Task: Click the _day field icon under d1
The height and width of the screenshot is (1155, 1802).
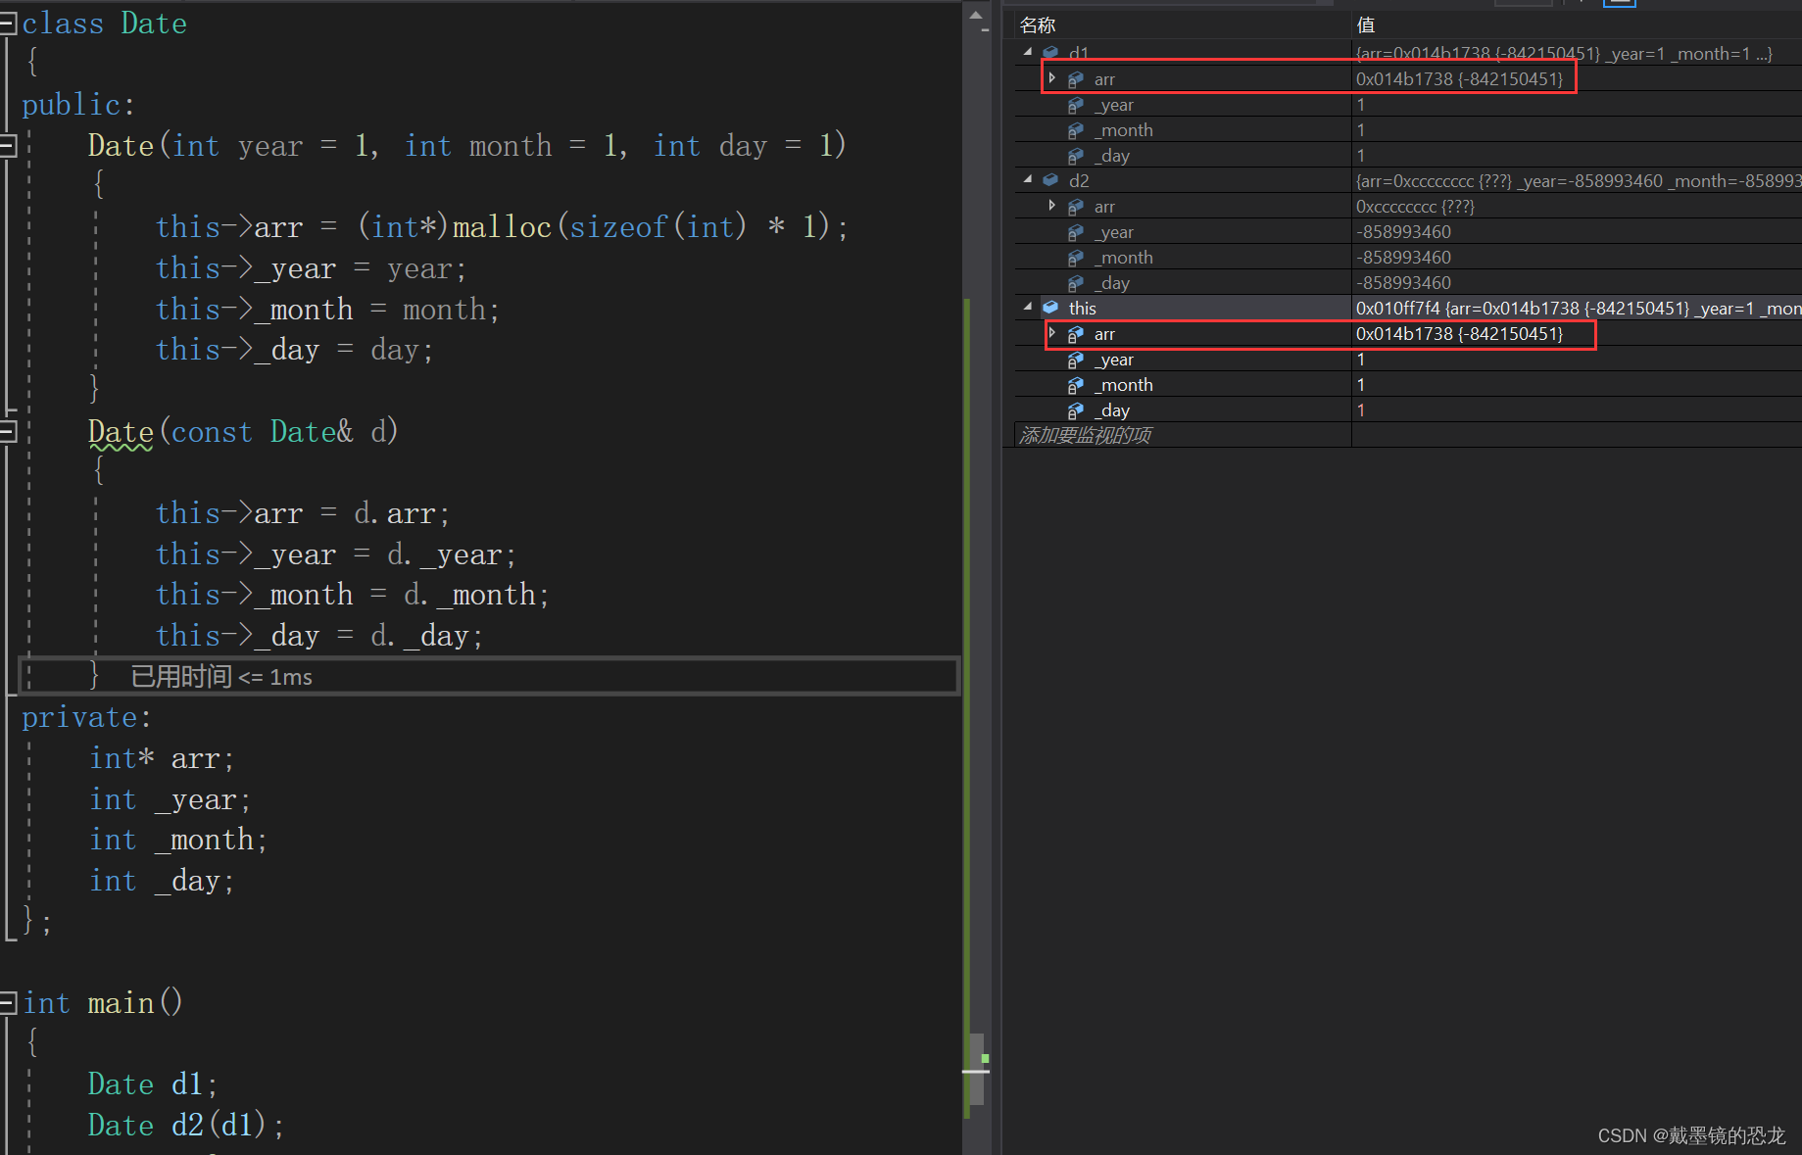Action: 1076,156
